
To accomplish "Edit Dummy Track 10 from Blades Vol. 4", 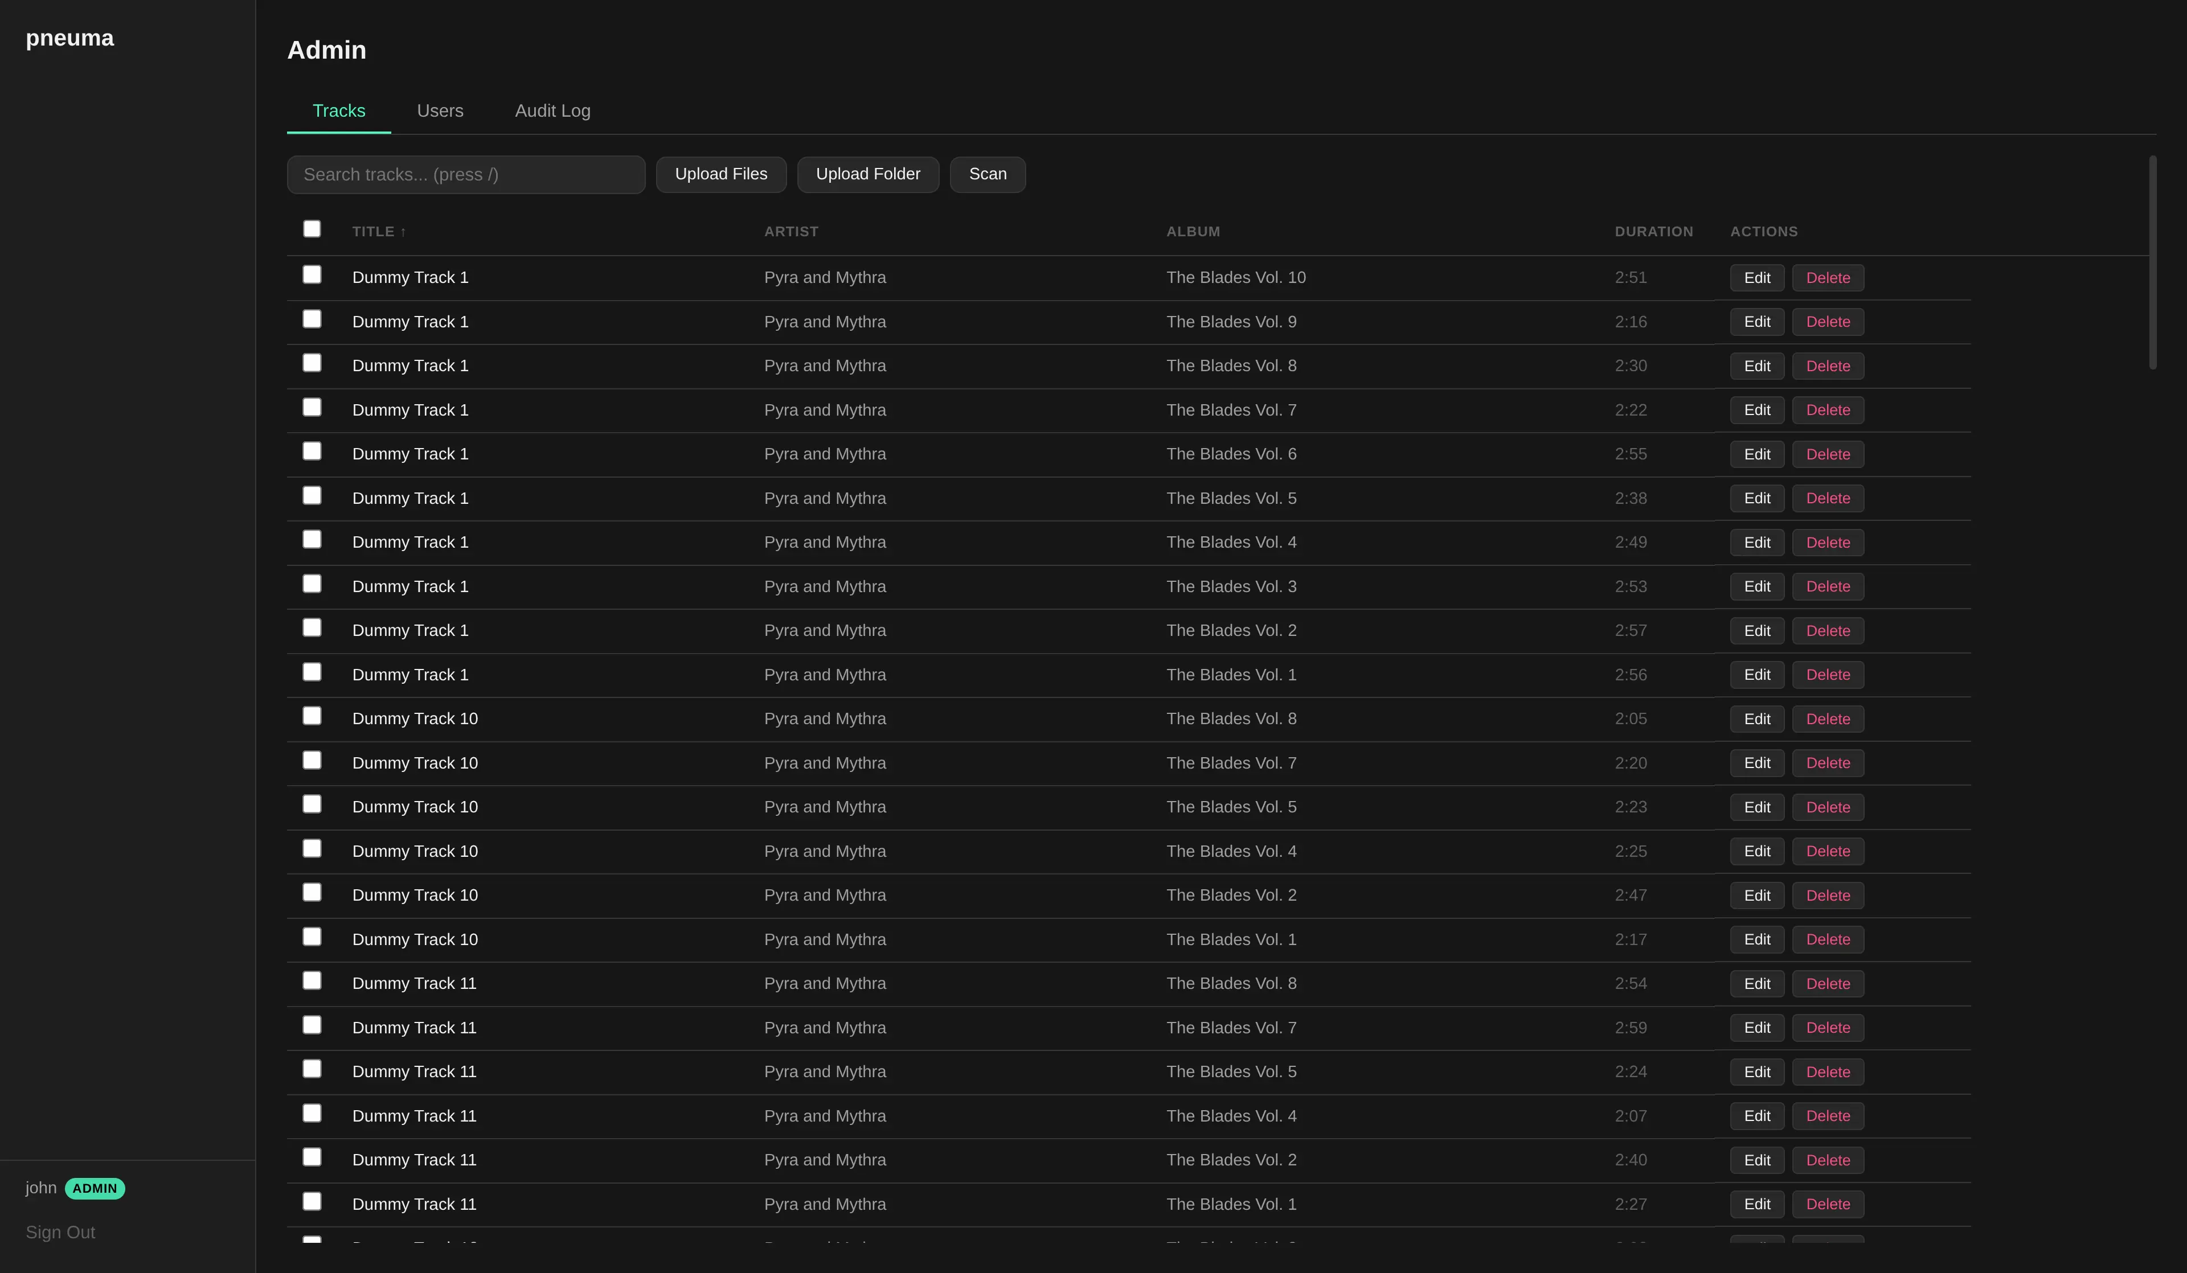I will click(x=1758, y=851).
